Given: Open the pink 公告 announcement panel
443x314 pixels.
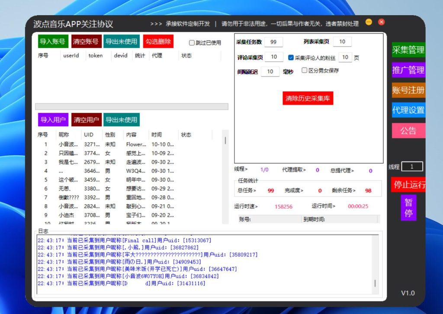Looking at the screenshot, I should click(408, 131).
